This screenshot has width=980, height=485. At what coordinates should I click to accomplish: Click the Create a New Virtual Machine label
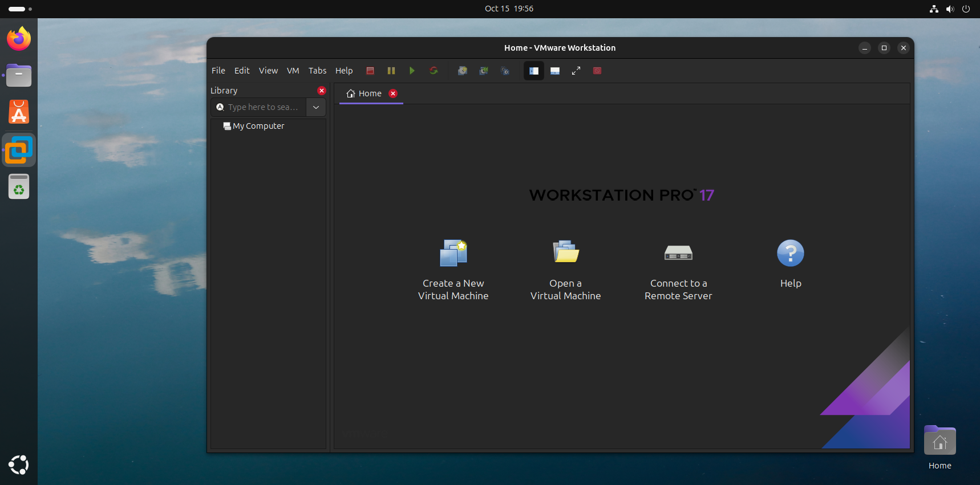click(x=453, y=290)
